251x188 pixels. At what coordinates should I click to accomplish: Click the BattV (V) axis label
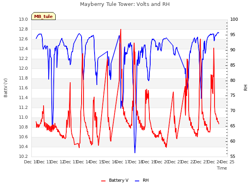tap(5, 88)
